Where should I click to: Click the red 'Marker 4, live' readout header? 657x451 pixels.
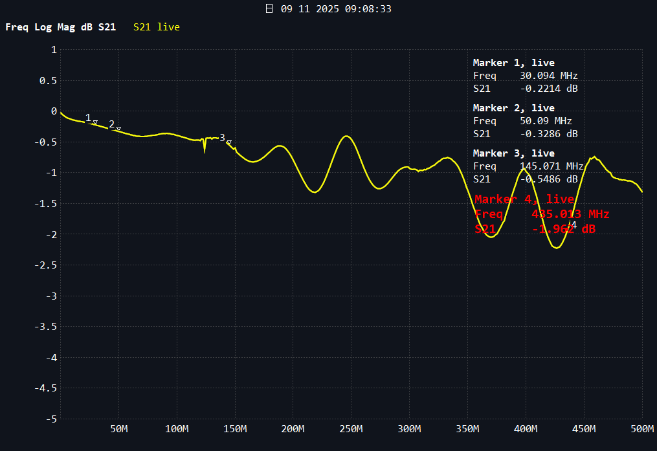pos(524,199)
